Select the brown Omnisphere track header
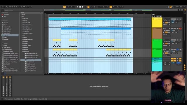Screen dimensions: 187x105 [x=157, y=33]
